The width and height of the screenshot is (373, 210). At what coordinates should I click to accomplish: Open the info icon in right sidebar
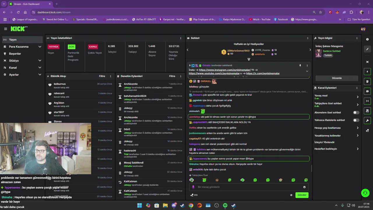pyautogui.click(x=367, y=39)
